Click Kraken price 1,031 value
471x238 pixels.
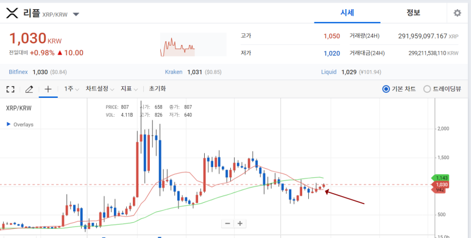pyautogui.click(x=194, y=72)
